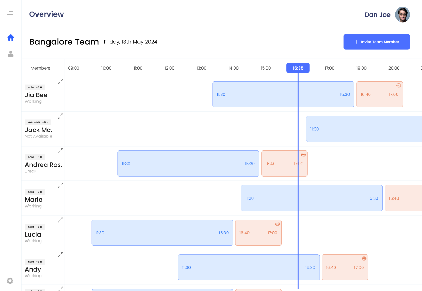Open the user profile icon in sidebar
The image size is (422, 291).
click(11, 54)
